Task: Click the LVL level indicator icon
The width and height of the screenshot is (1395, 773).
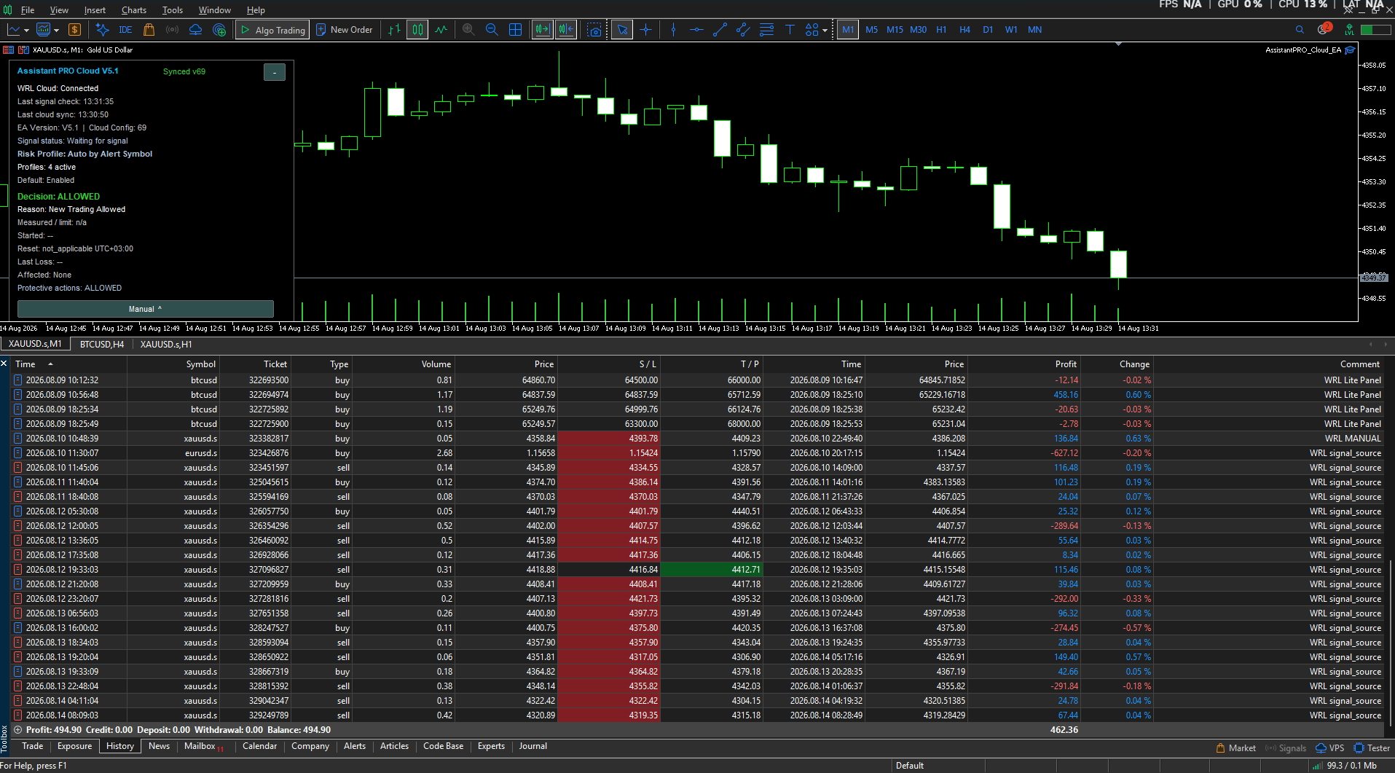Action: coord(1349,30)
